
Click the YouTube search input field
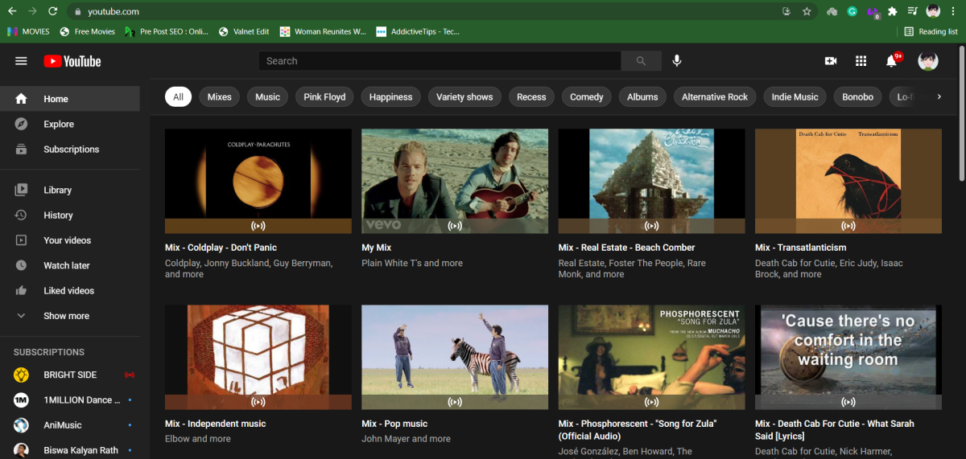tap(439, 61)
